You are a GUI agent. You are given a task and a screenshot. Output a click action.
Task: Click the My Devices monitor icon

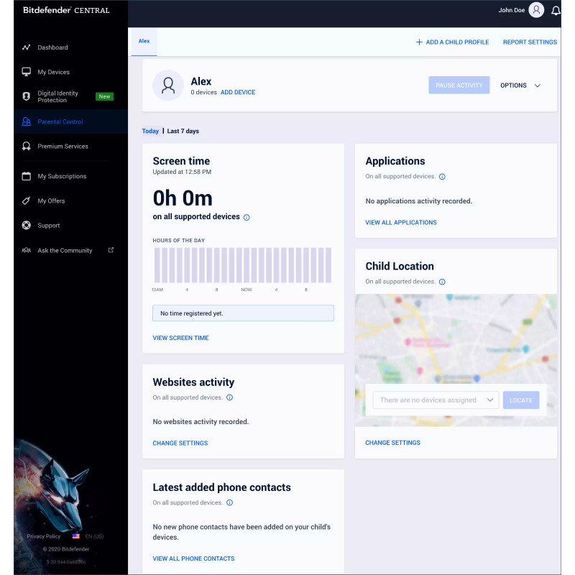tap(27, 72)
